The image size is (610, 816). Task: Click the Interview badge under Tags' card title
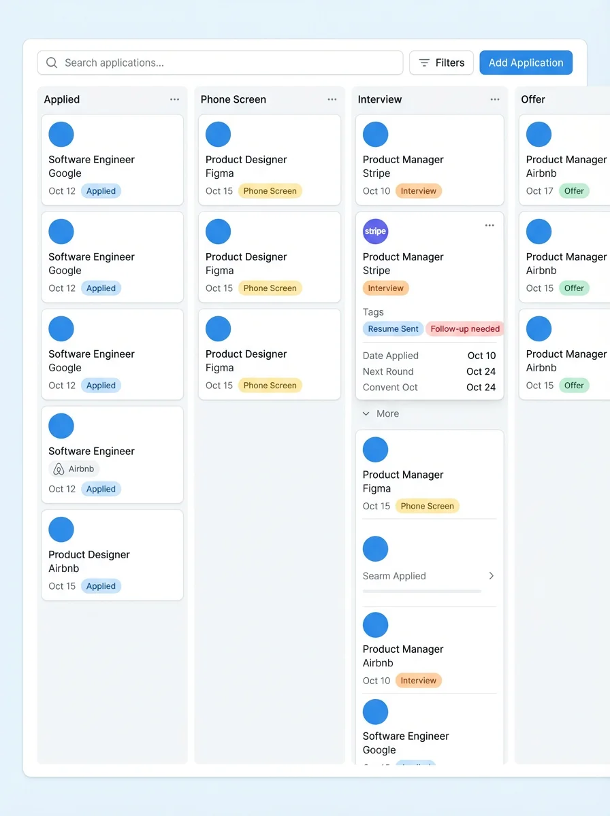pyautogui.click(x=386, y=288)
